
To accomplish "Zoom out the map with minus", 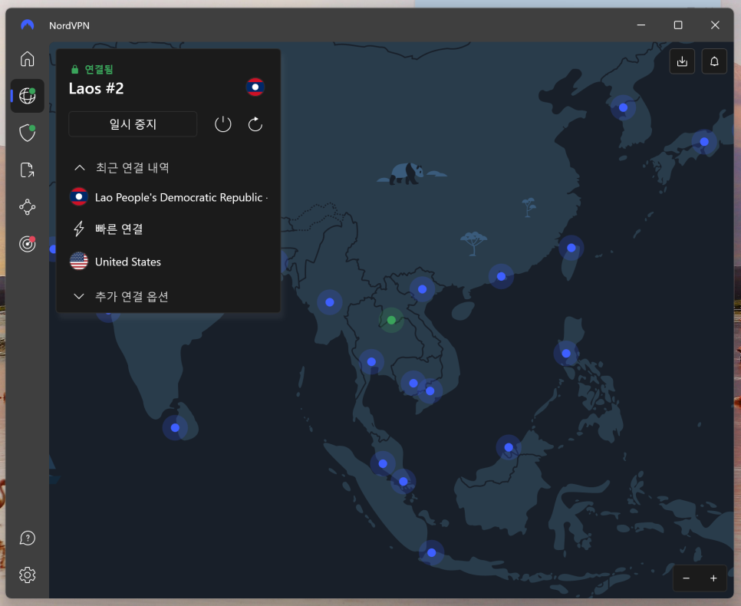I will [687, 578].
